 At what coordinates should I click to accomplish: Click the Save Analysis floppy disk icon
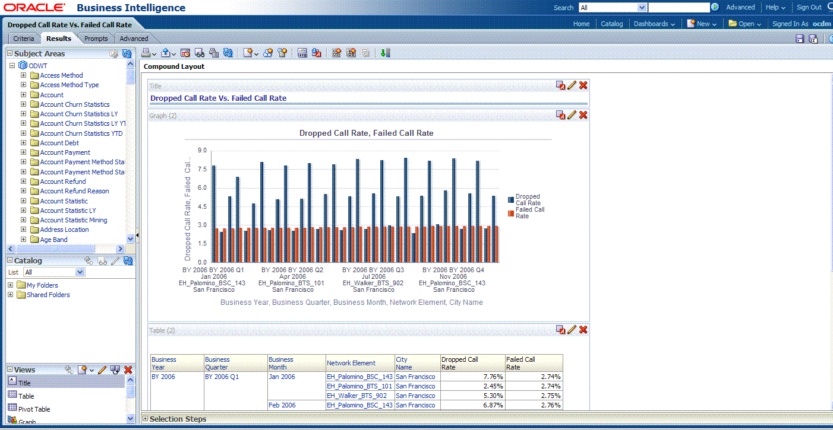pyautogui.click(x=800, y=39)
